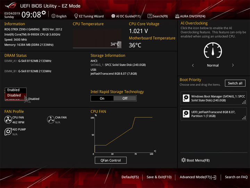The width and height of the screenshot is (250, 188).
Task: Click the Search question mark icon
Action: (x=150, y=16)
